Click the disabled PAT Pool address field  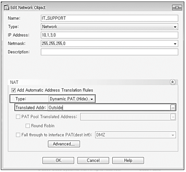tap(125, 117)
